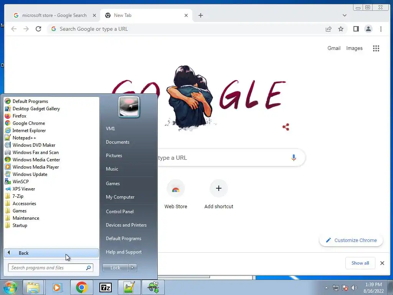
Task: Open 7-Zip from the taskbar
Action: (105, 287)
